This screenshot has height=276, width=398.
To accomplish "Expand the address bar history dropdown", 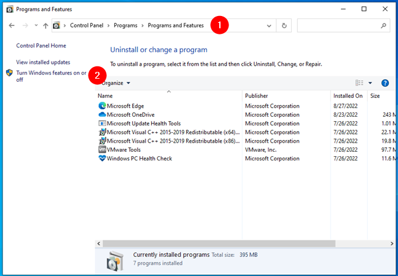I will (x=269, y=26).
